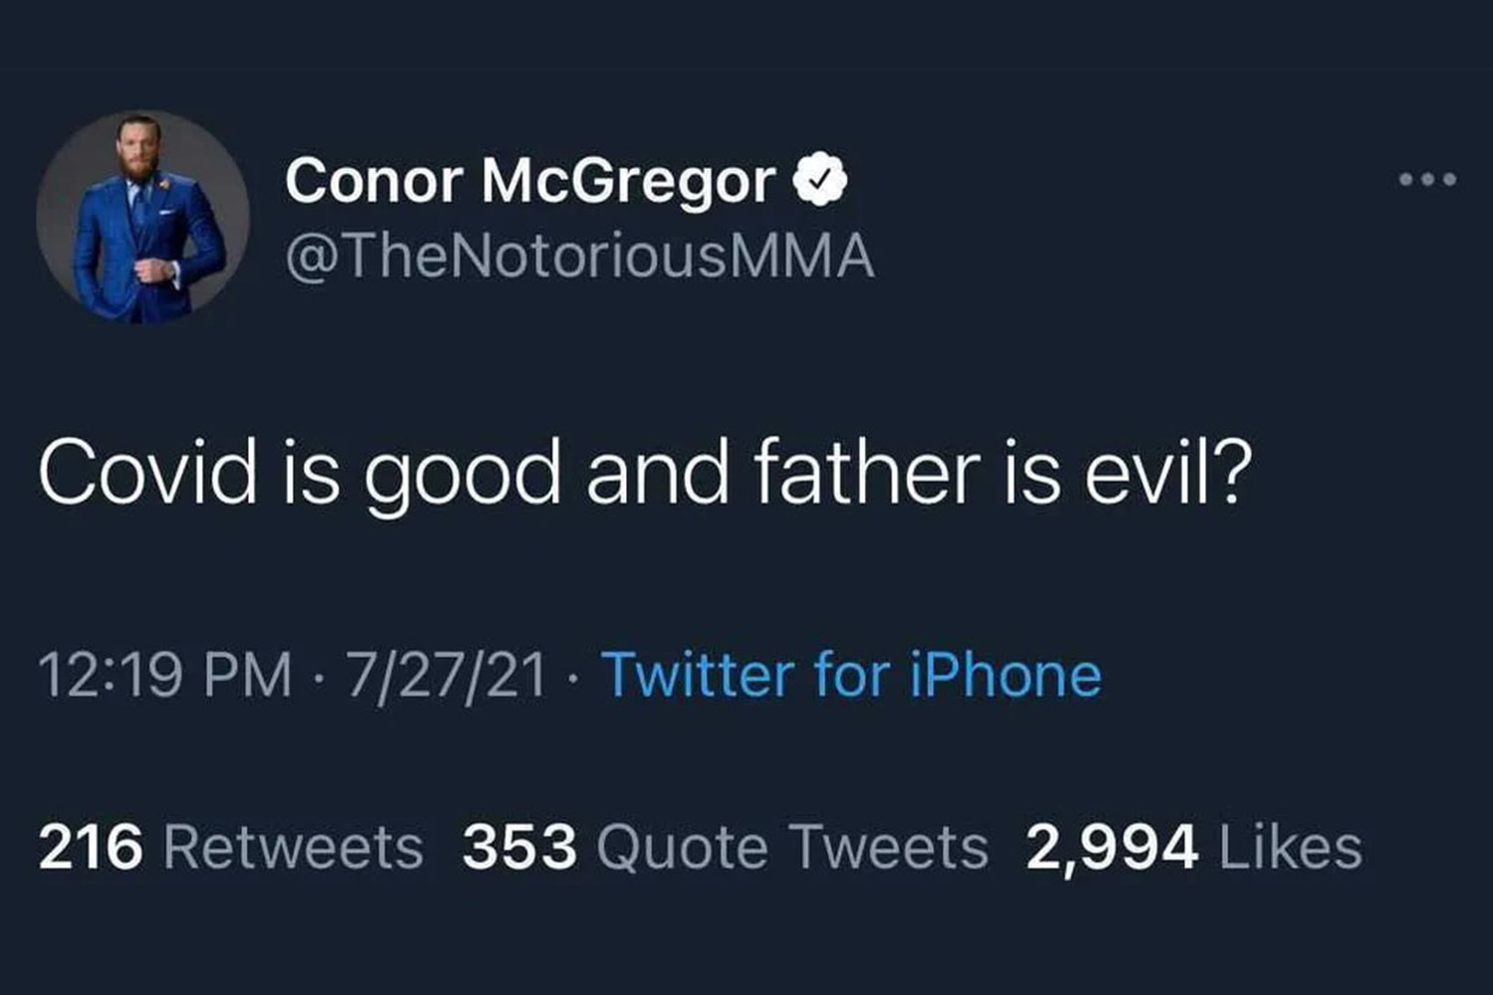Click the word "evil?" in the tweet
This screenshot has height=995, width=1493.
pos(1168,473)
